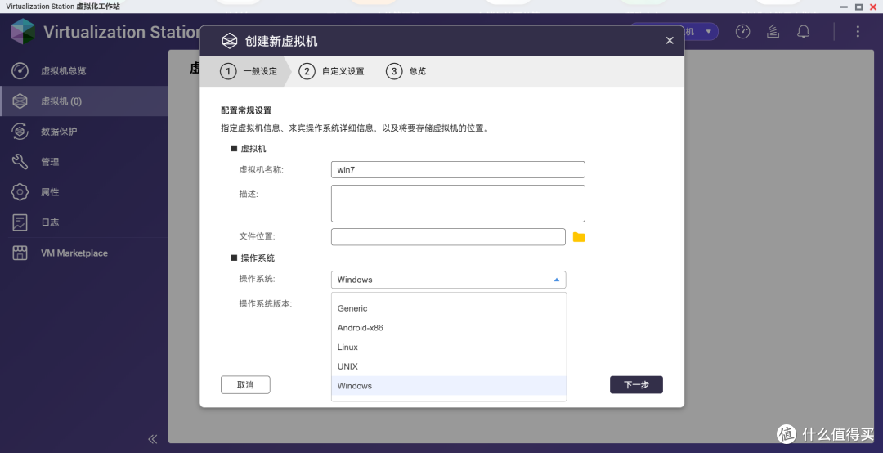Choose UNIX from the OS list

tap(449, 366)
